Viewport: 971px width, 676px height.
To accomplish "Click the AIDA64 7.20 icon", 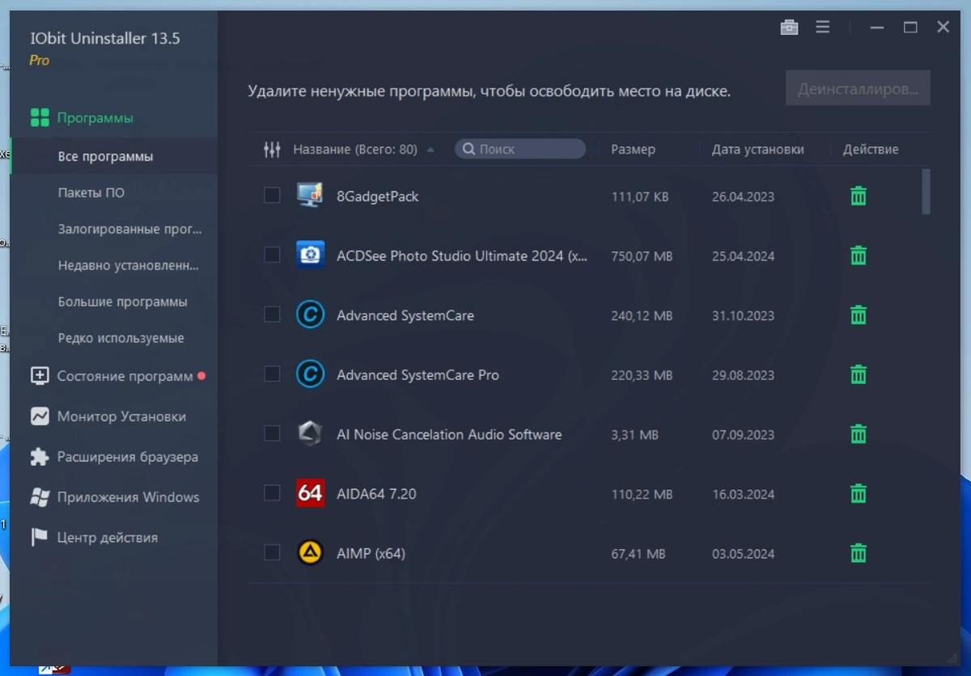I will 310,493.
